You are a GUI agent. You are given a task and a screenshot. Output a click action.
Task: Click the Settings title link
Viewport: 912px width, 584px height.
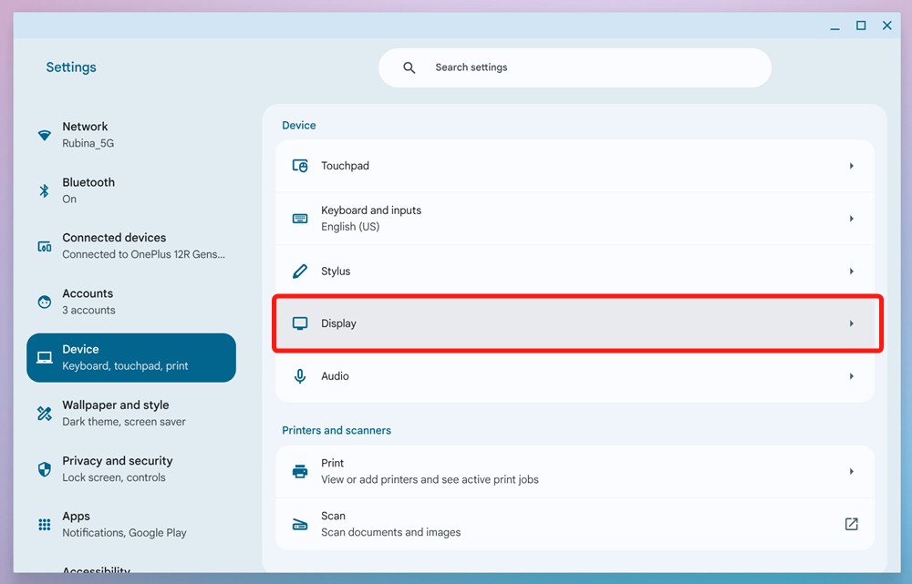[70, 67]
